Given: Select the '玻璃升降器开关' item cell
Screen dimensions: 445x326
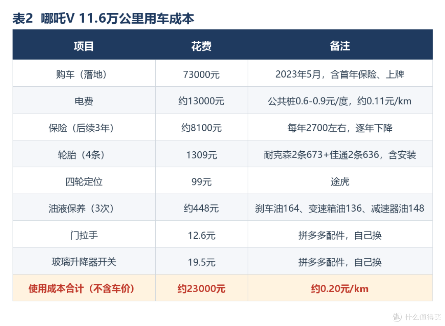Looking at the screenshot, I should [x=84, y=261].
